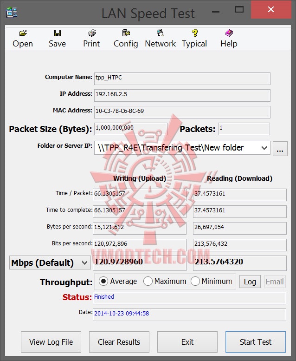Click the Email button
The height and width of the screenshot is (361, 296).
(x=275, y=282)
